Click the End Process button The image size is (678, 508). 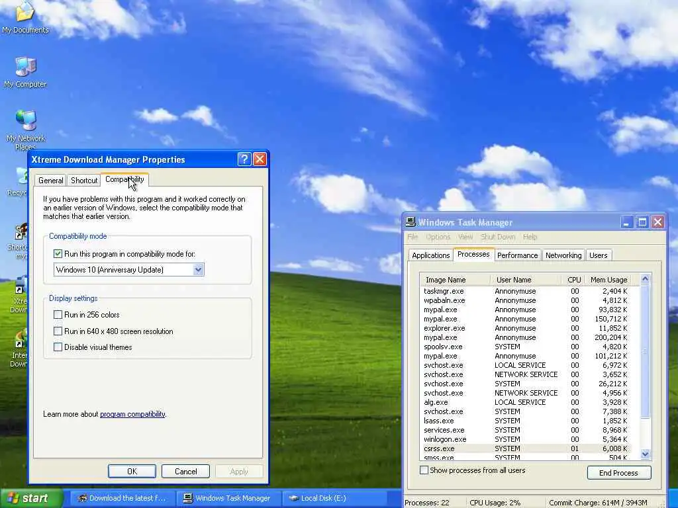coord(619,472)
